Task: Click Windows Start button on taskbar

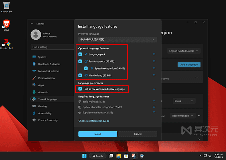Action: coord(84,156)
